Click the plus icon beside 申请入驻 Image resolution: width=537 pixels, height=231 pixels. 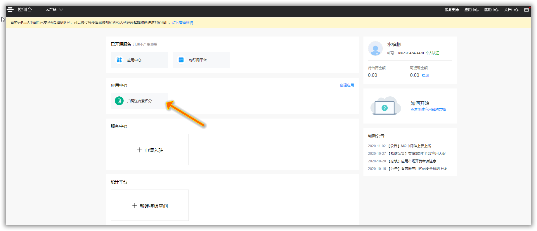[x=139, y=150]
